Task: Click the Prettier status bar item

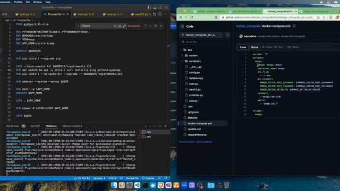Action: [x=148, y=178]
